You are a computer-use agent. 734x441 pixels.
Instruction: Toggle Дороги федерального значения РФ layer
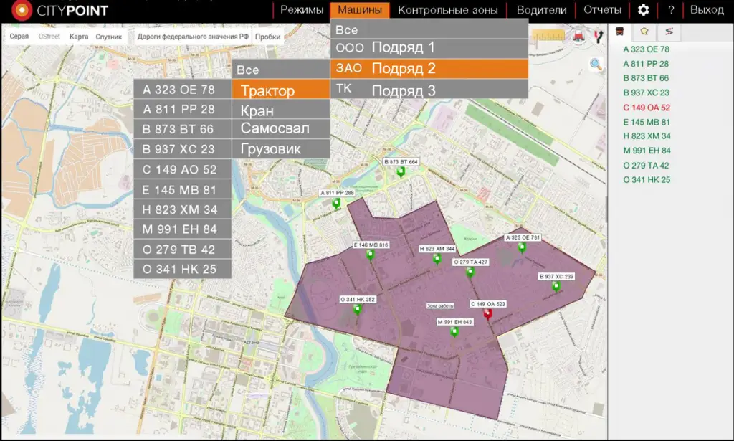(193, 37)
